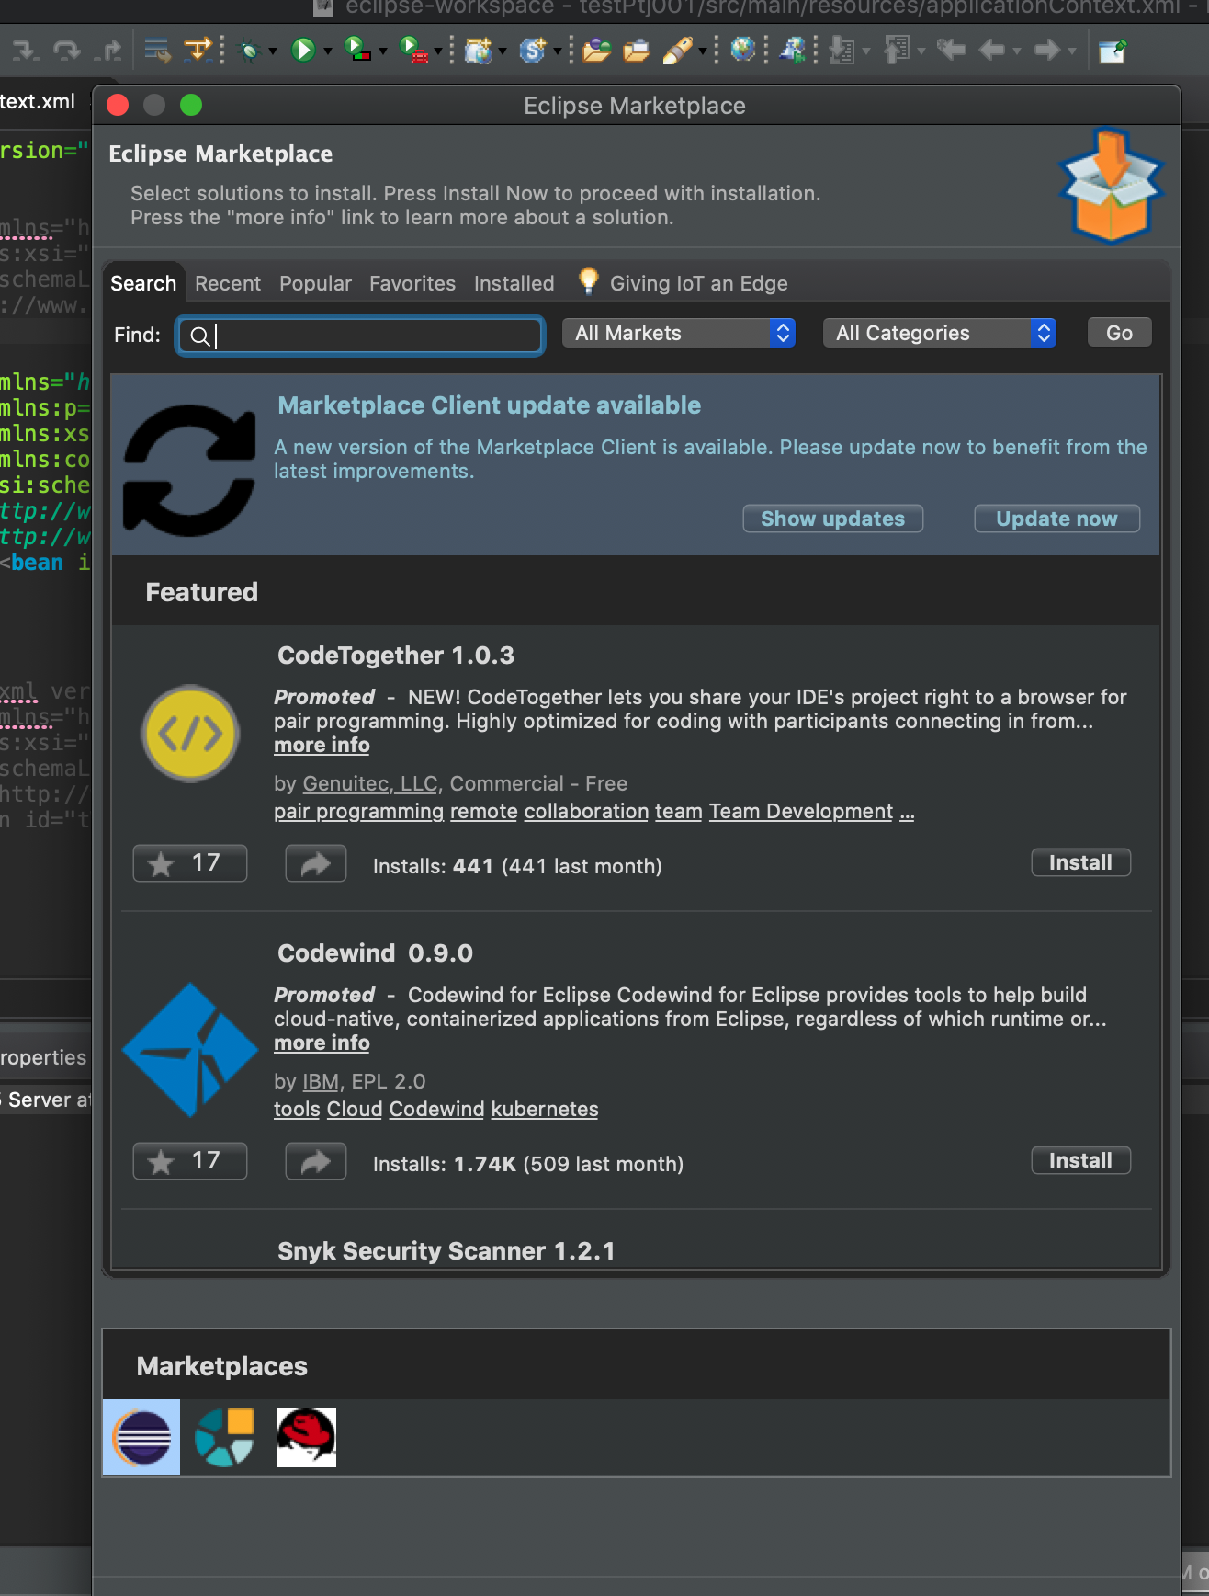The height and width of the screenshot is (1596, 1209).
Task: Click the kubernetes tag link
Action: (545, 1110)
